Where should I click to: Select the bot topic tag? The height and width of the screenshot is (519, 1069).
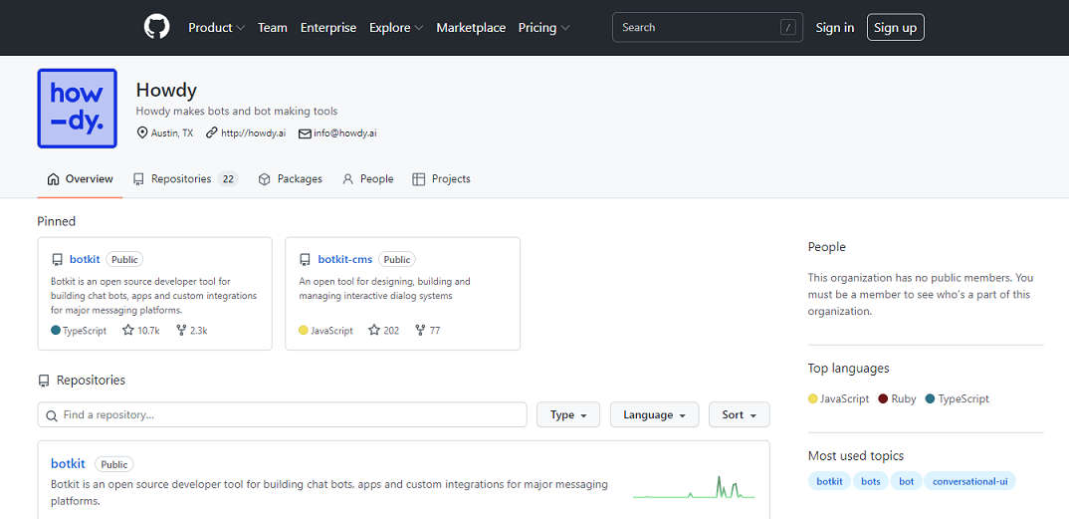906,481
